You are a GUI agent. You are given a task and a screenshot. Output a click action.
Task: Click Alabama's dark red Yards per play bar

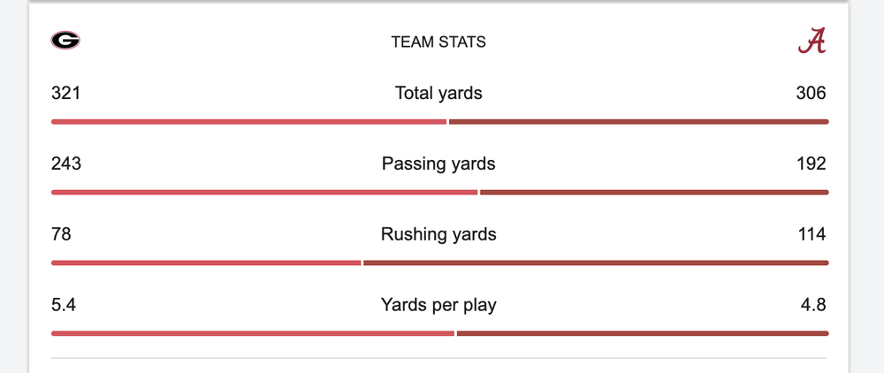[x=643, y=333]
